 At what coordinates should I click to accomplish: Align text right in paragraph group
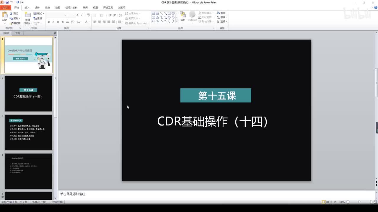click(x=104, y=22)
